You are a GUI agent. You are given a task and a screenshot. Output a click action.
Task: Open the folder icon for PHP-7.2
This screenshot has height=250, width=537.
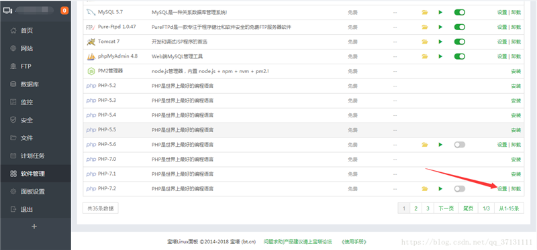click(x=425, y=189)
